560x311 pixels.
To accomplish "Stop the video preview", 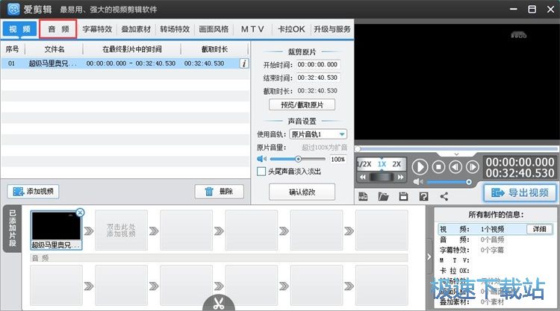I will (438, 167).
